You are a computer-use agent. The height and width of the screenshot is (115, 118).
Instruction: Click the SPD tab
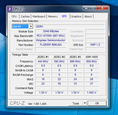pyautogui.click(x=64, y=16)
